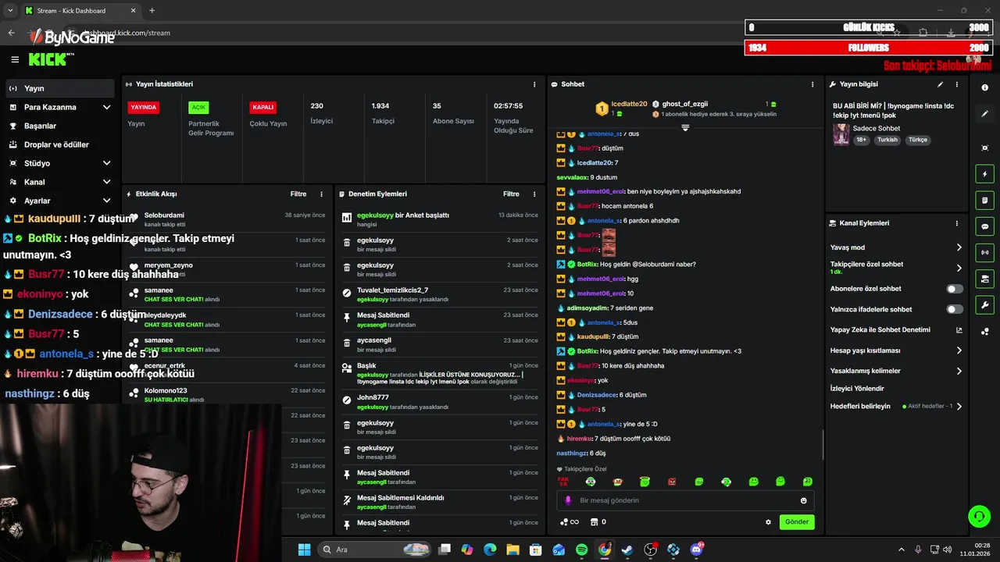Toggle Yalnızca ifadelerle sohbet switch
Image resolution: width=1000 pixels, height=562 pixels.
[x=955, y=309]
